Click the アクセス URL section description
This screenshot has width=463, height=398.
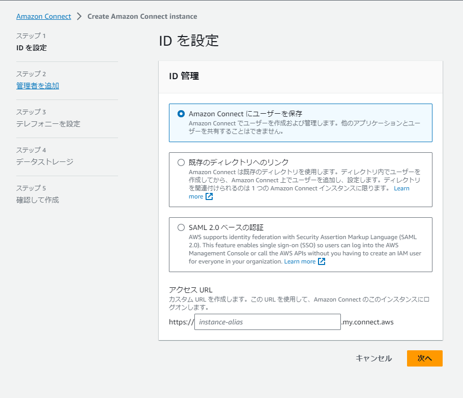click(x=298, y=303)
